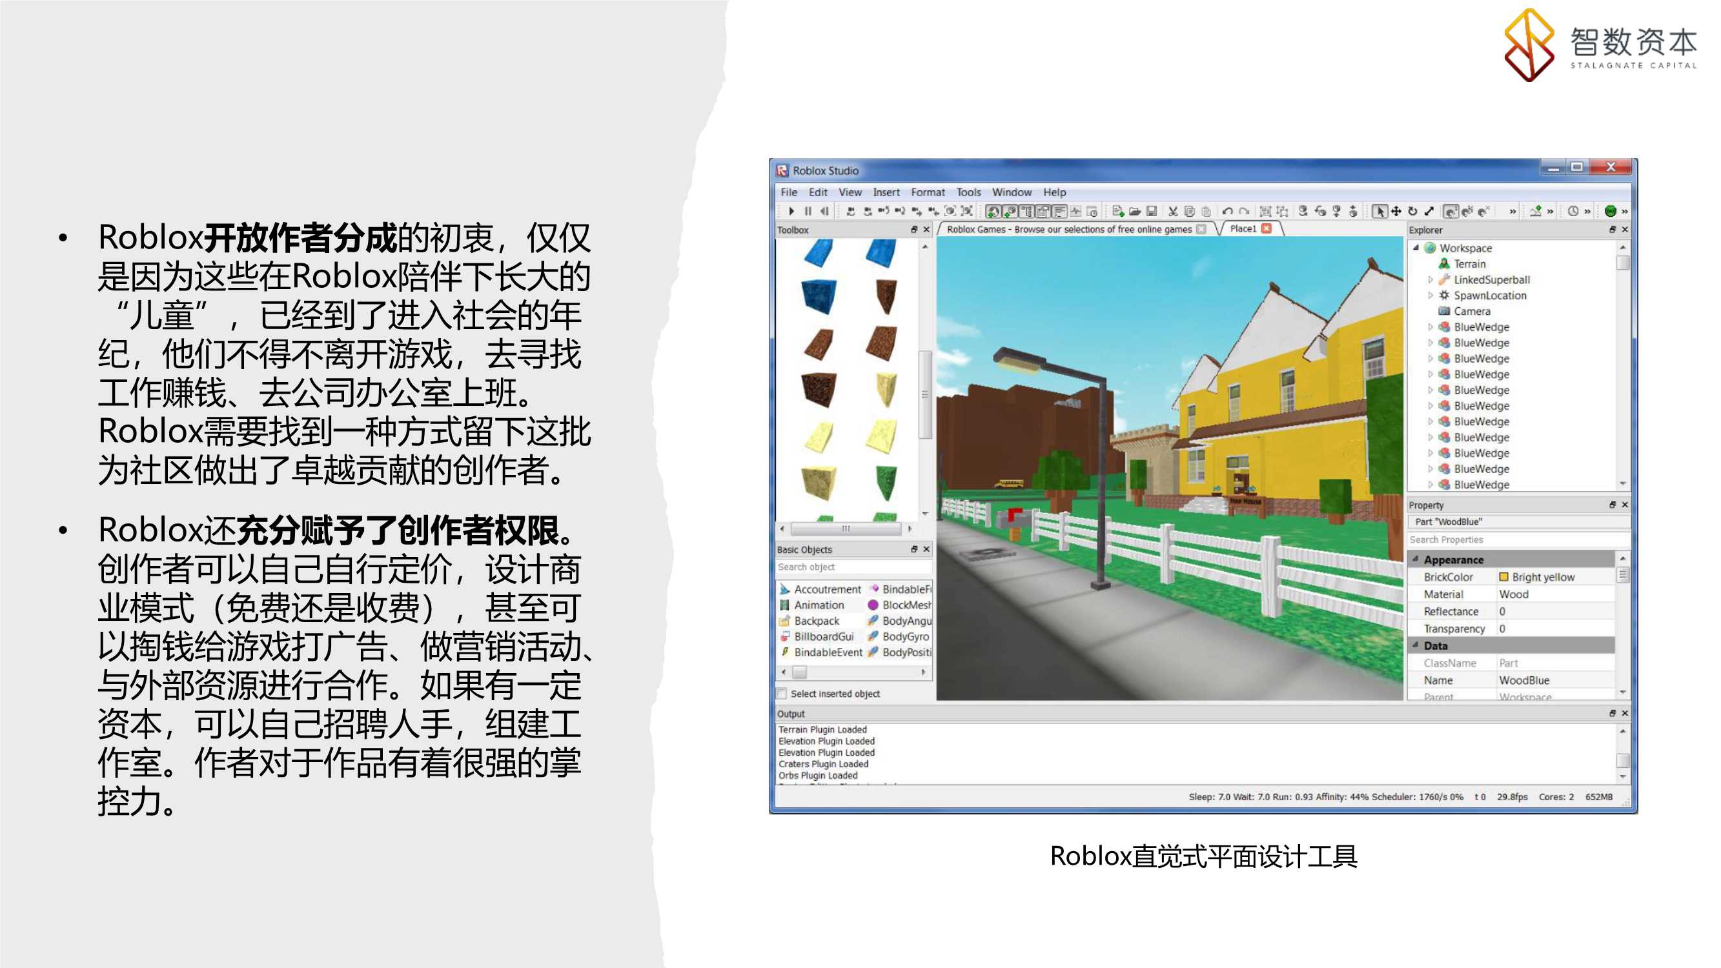Click the Ungroup selection icon
This screenshot has height=968, width=1721.
point(1282,212)
